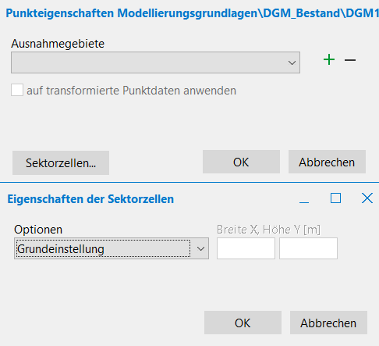Viewport: 379px width, 346px height.
Task: Confirm Punkteigenschaften dialog with OK
Action: pos(241,162)
